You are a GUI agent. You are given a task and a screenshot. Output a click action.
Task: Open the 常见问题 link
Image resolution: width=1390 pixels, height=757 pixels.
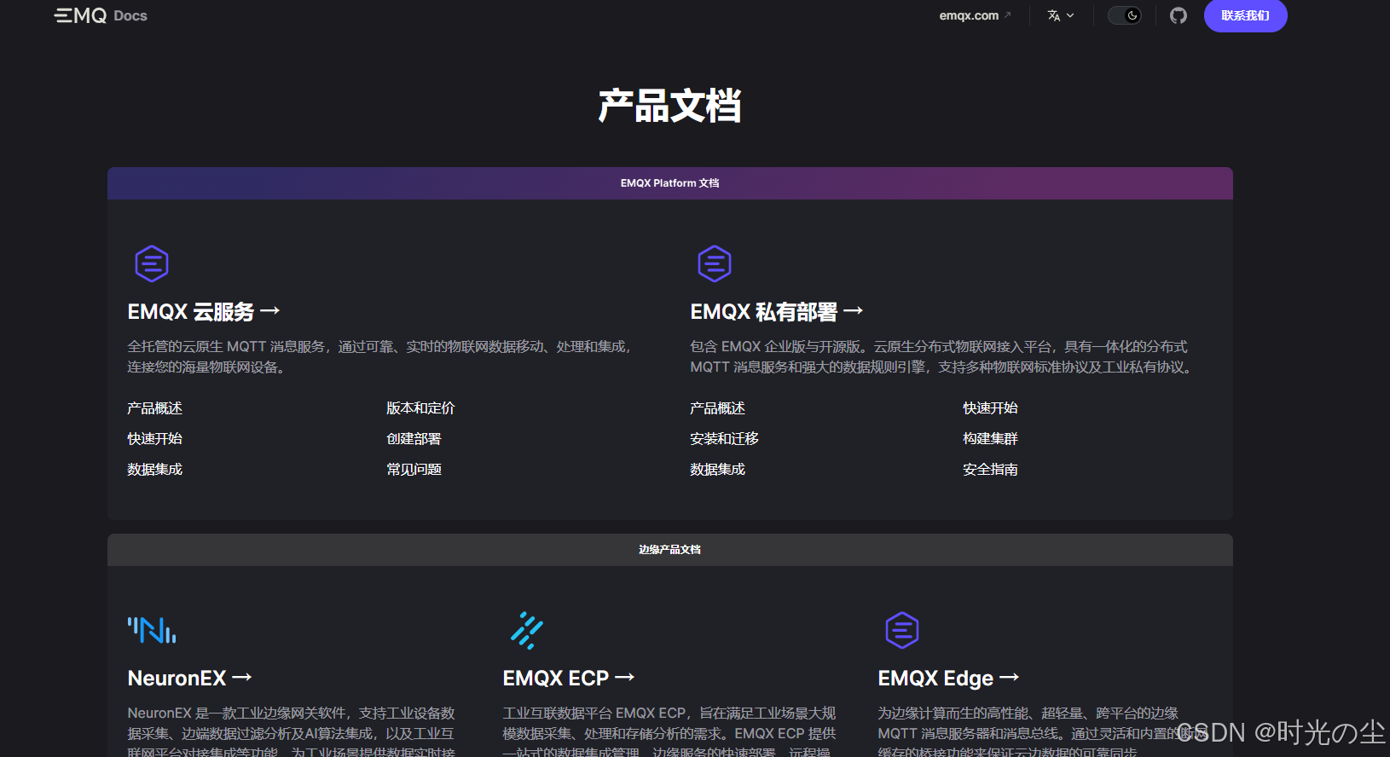click(414, 470)
